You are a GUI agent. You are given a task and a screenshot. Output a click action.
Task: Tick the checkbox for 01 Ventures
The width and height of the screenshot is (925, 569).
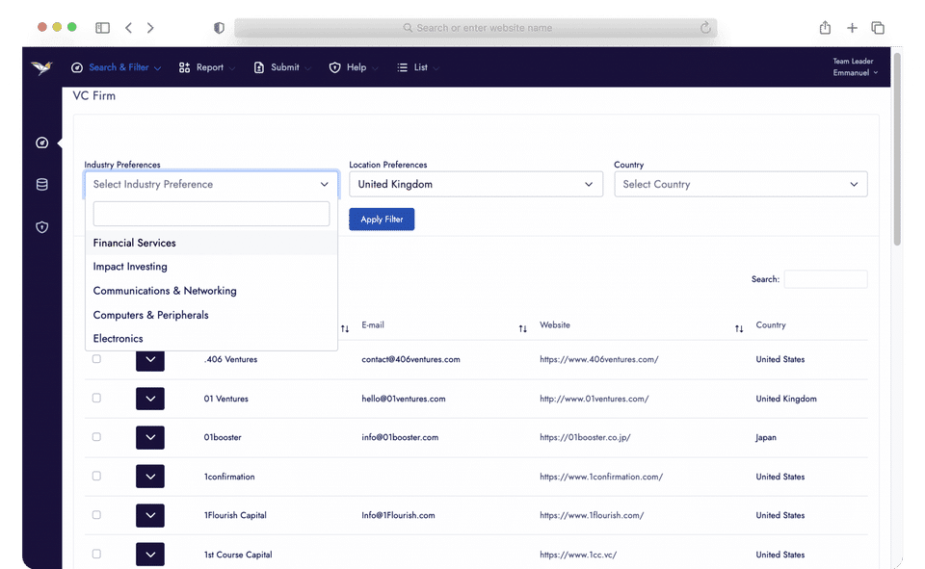click(96, 398)
